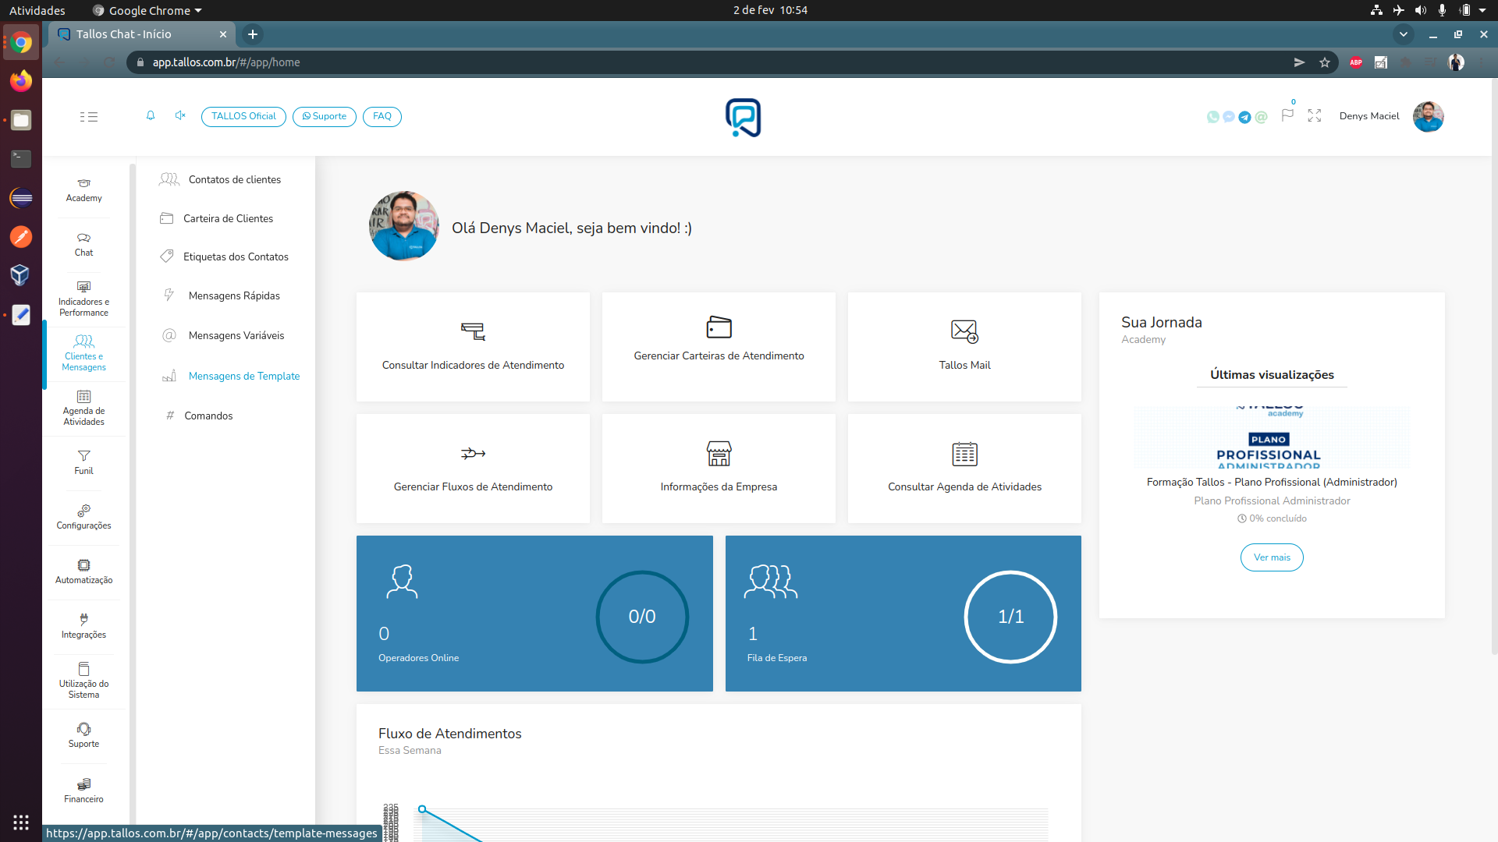
Task: Open the TALLOS Oficial link
Action: pyautogui.click(x=243, y=116)
